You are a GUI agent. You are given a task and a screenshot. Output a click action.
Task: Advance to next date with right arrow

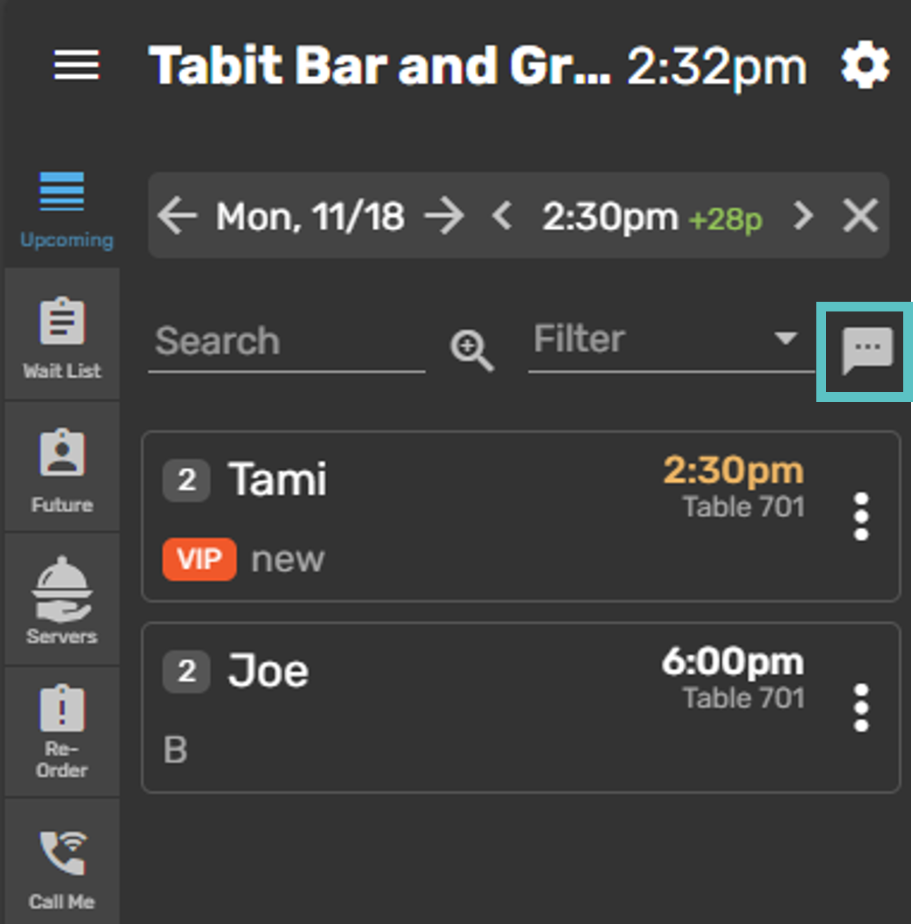444,216
